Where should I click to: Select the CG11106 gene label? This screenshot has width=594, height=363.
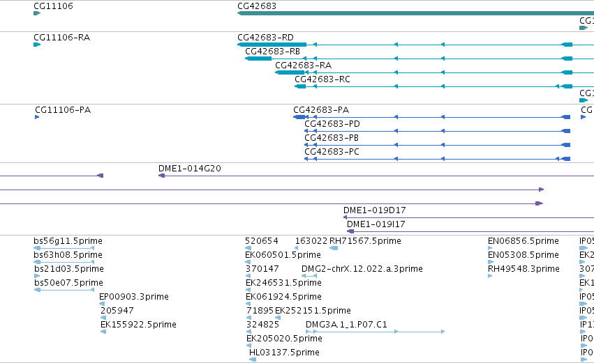point(54,6)
